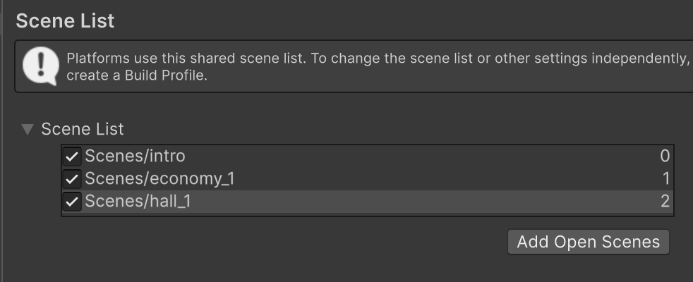
Task: Click the bold Scene List section heading
Action: [65, 21]
